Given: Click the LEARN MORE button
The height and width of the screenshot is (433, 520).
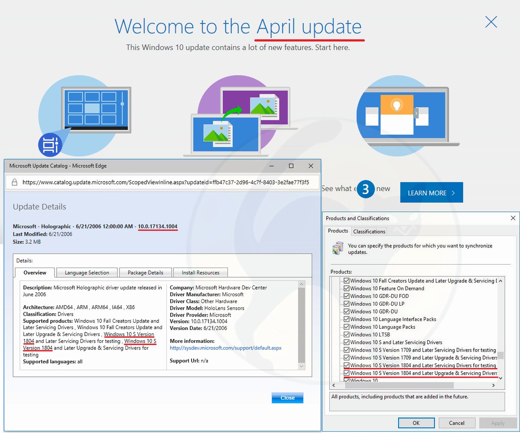Looking at the screenshot, I should (x=432, y=192).
